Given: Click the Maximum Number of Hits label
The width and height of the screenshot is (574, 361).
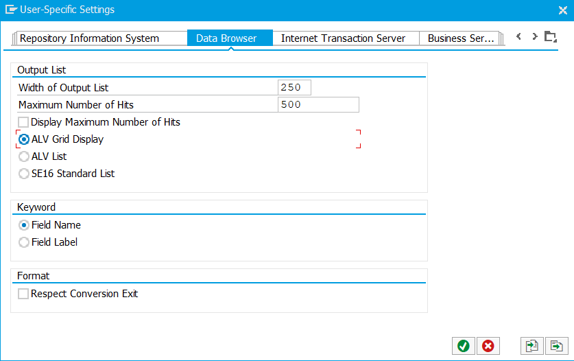Looking at the screenshot, I should pyautogui.click(x=75, y=105).
